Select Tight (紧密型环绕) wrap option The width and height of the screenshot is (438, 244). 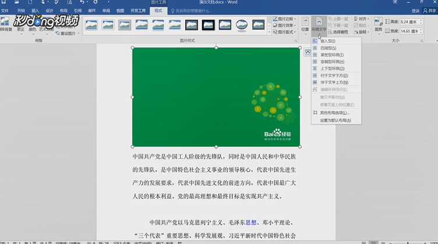tap(336, 55)
